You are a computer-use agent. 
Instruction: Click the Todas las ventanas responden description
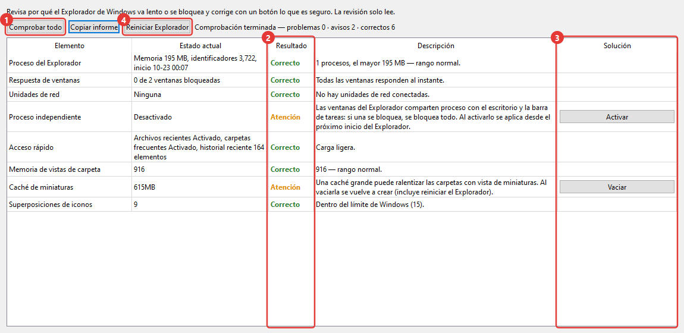[x=380, y=80]
